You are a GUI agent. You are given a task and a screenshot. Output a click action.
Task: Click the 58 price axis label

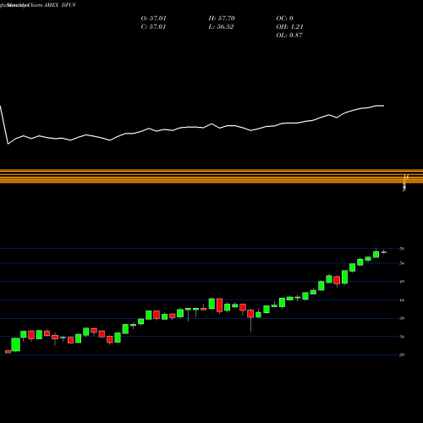tap(402, 249)
